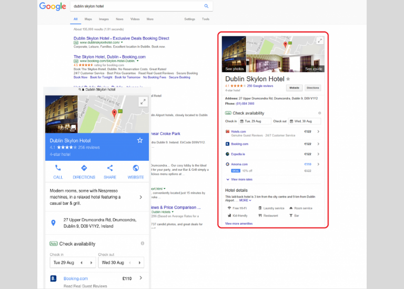
Task: Tap the Website globe icon in mobile panel
Action: [x=136, y=168]
